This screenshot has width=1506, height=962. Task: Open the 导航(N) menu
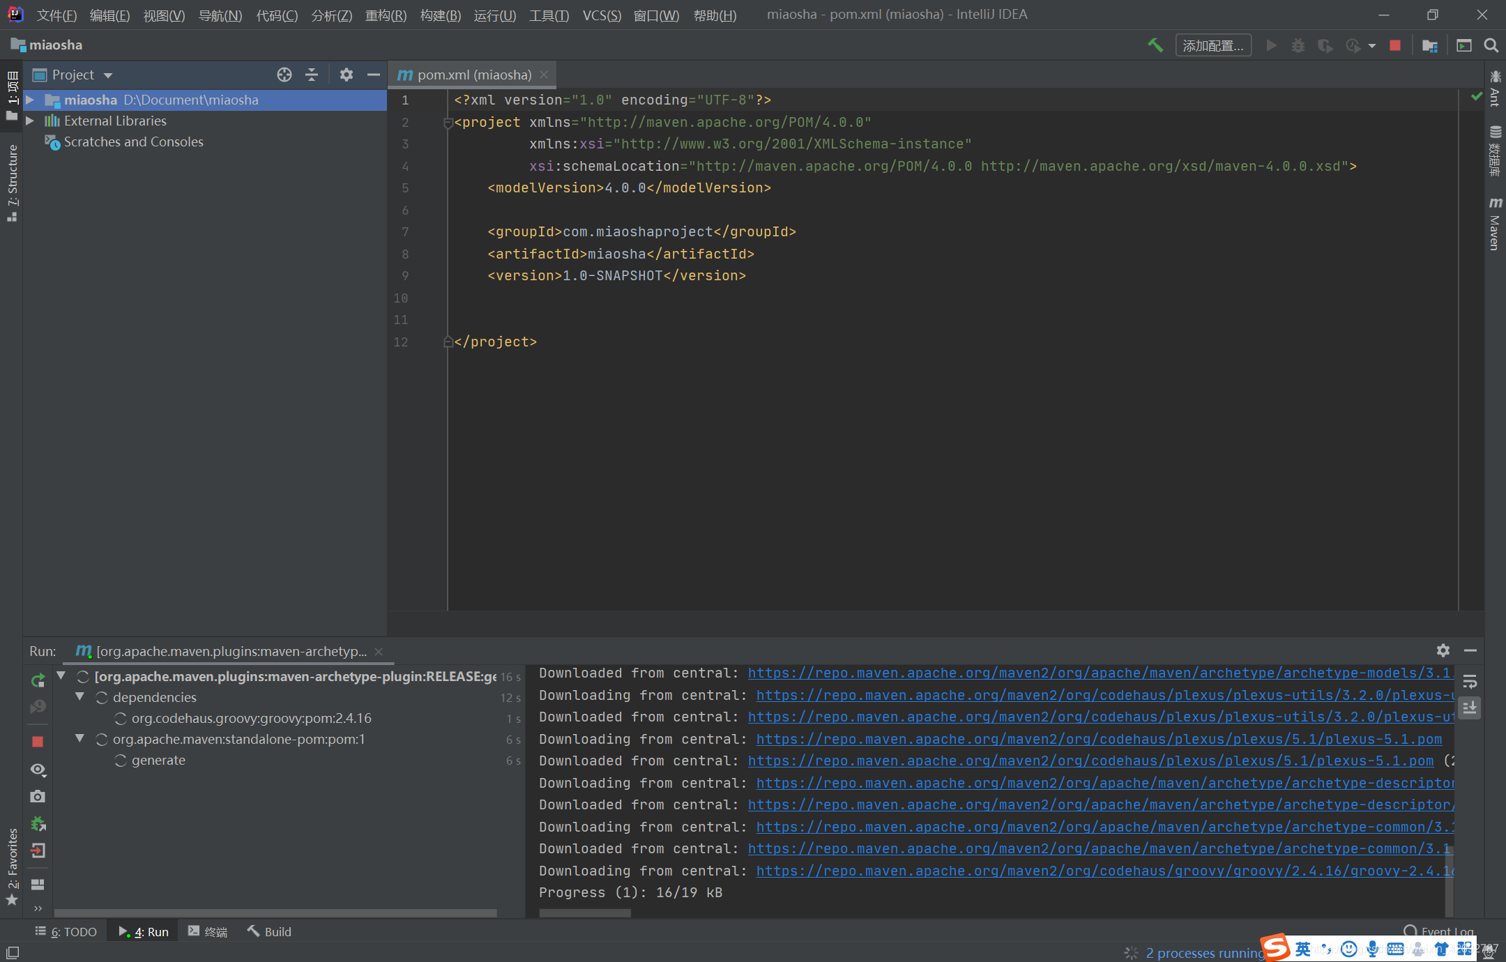coord(220,15)
